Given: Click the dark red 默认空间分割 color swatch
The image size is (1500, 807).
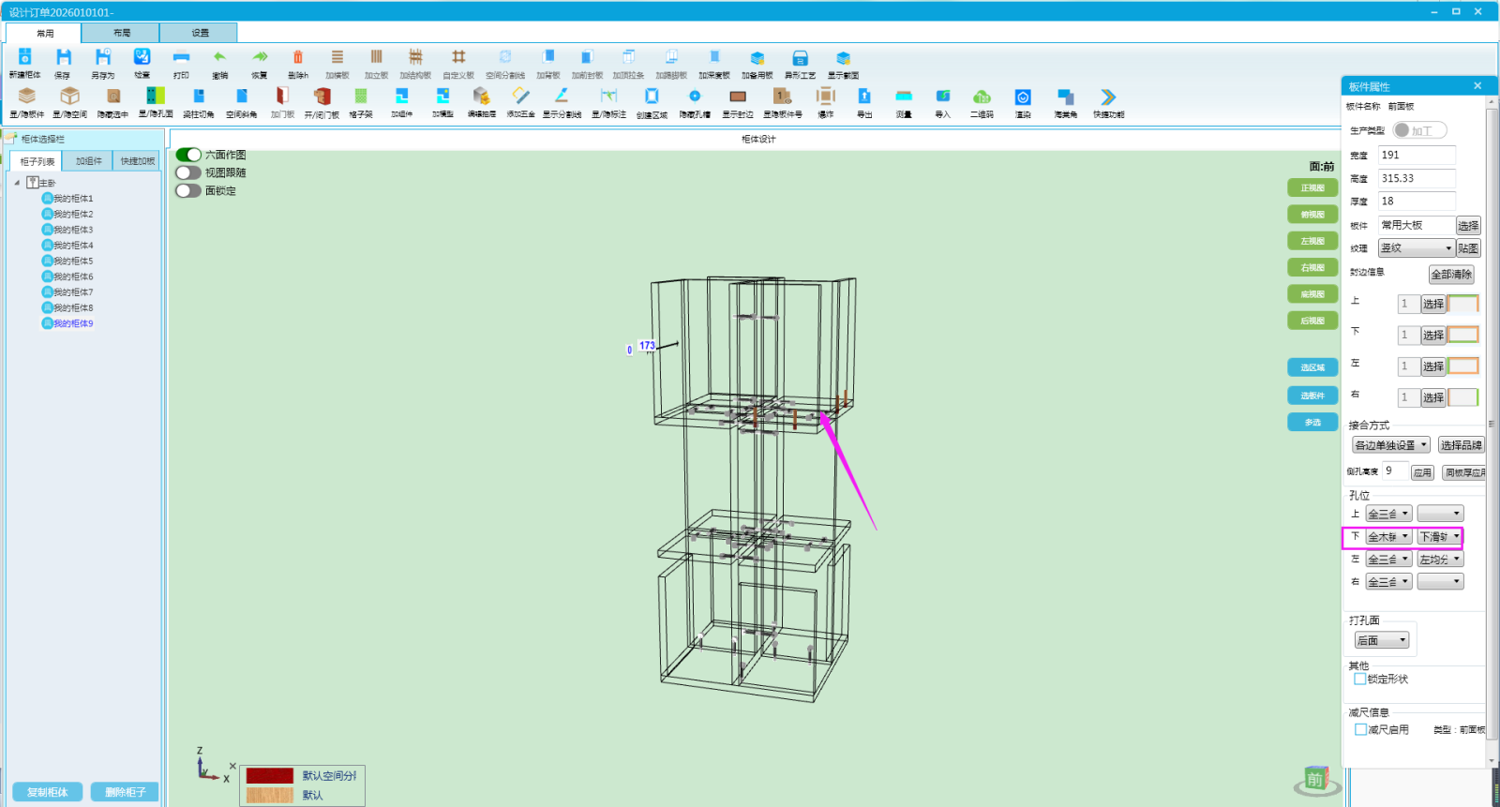Looking at the screenshot, I should coord(270,776).
